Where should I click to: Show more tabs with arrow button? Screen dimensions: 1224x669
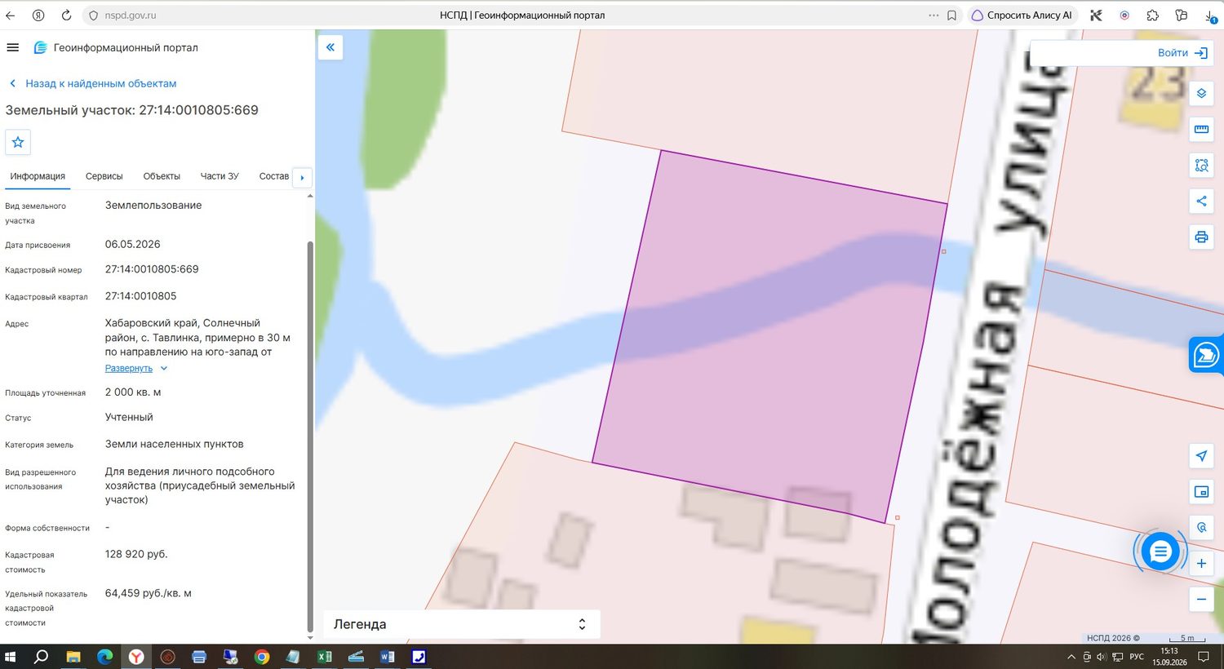(302, 177)
